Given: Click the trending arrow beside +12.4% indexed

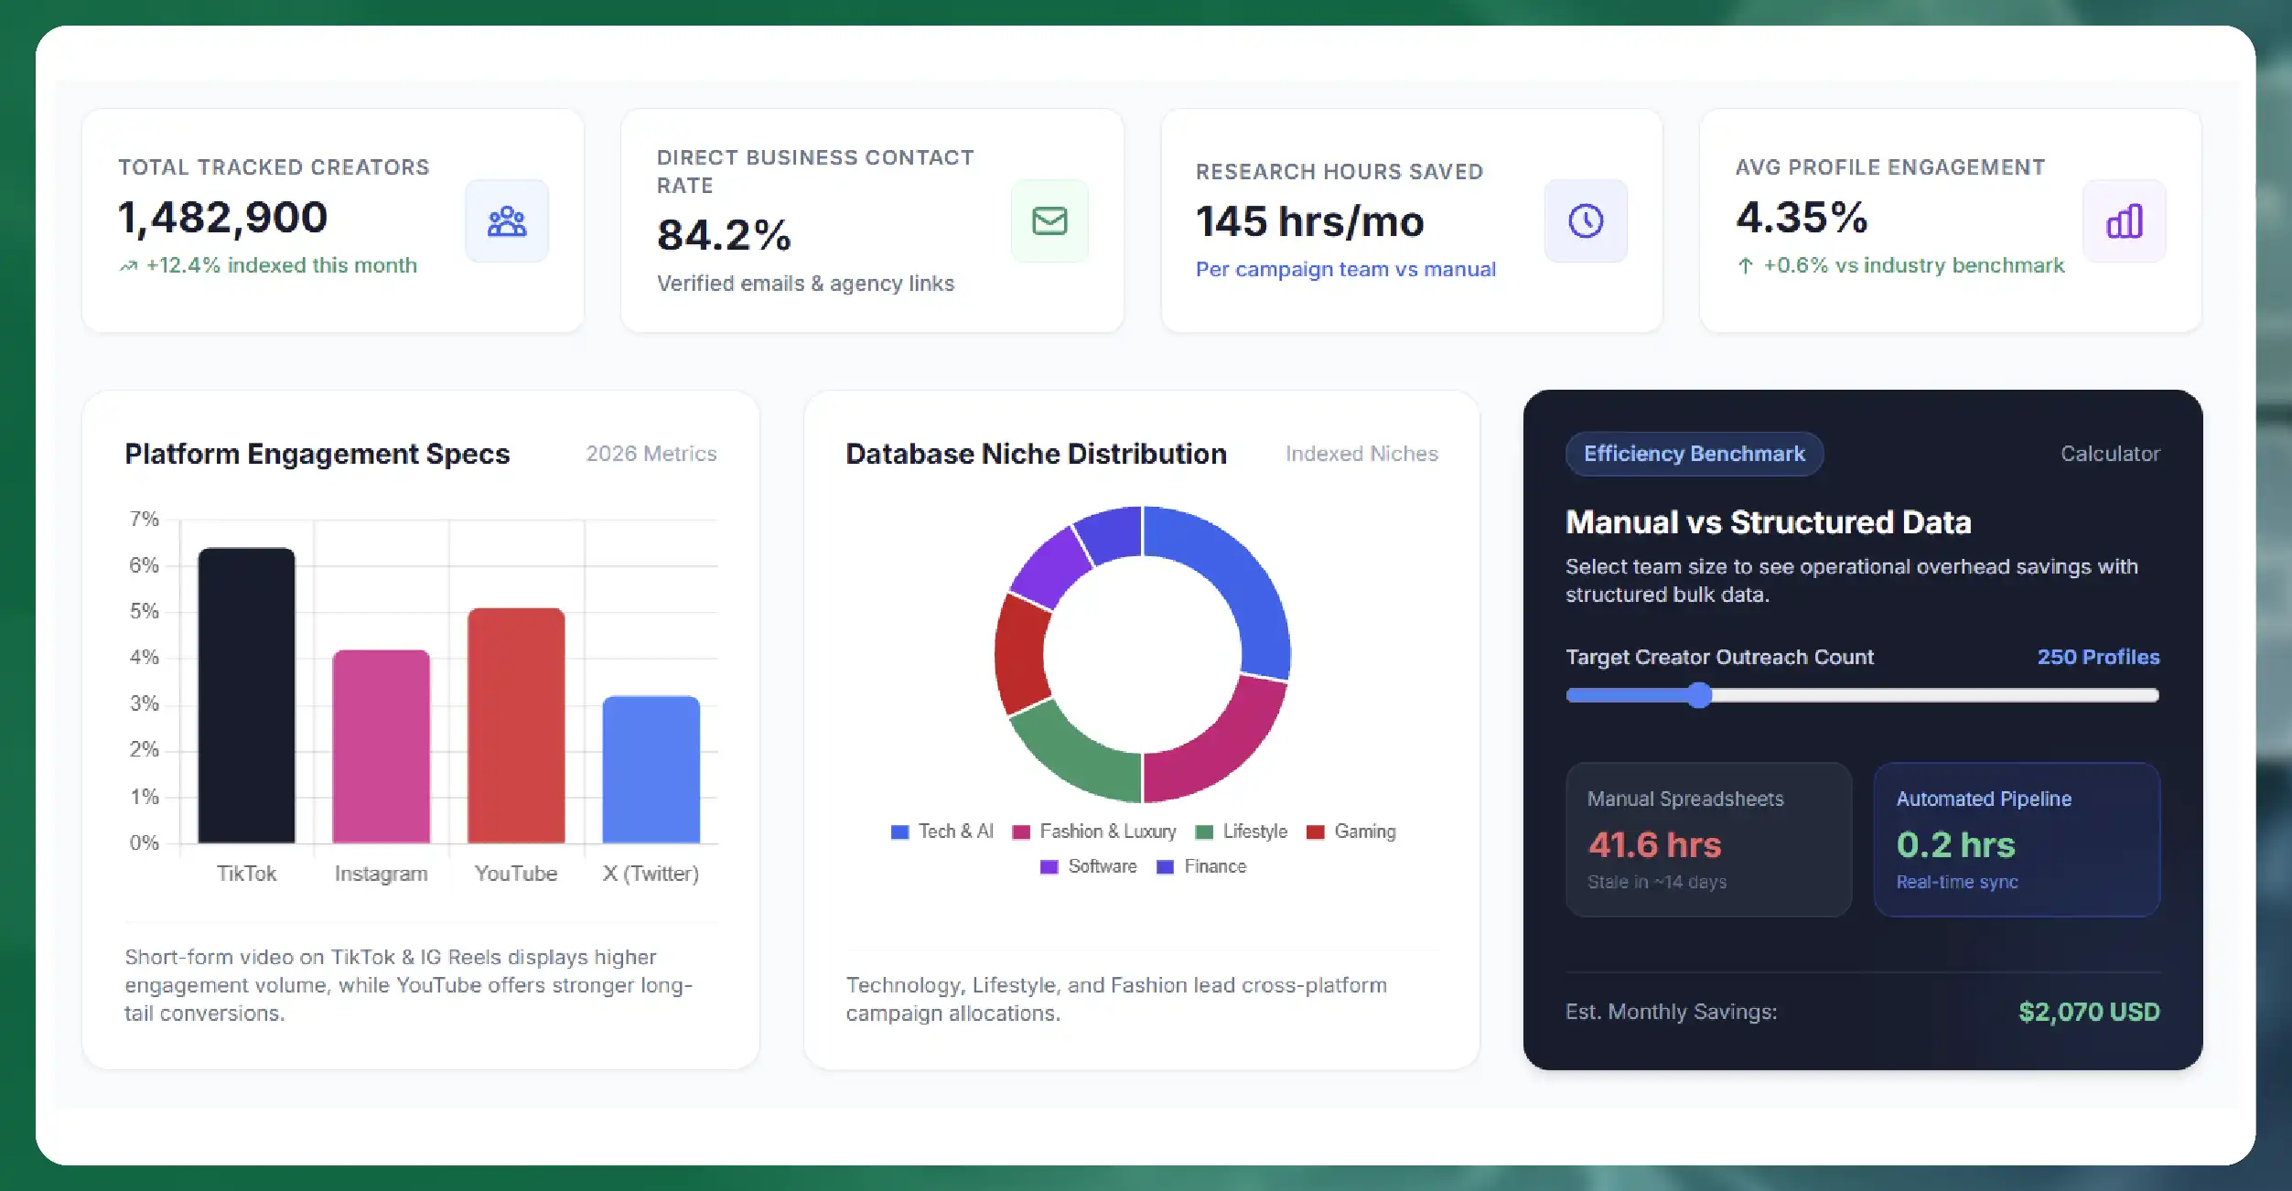Looking at the screenshot, I should point(128,266).
